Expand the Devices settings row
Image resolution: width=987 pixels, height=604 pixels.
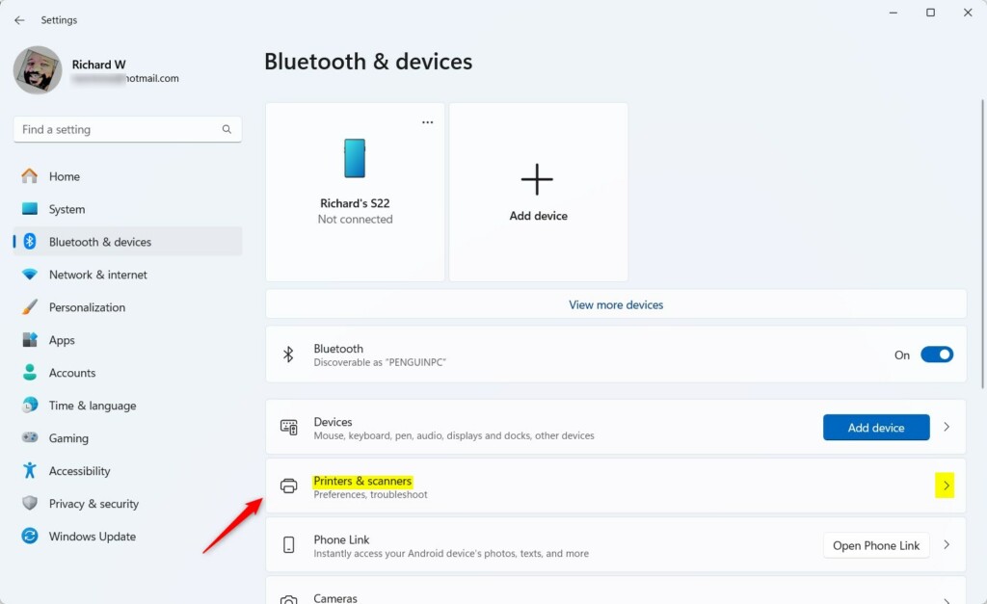(x=947, y=427)
